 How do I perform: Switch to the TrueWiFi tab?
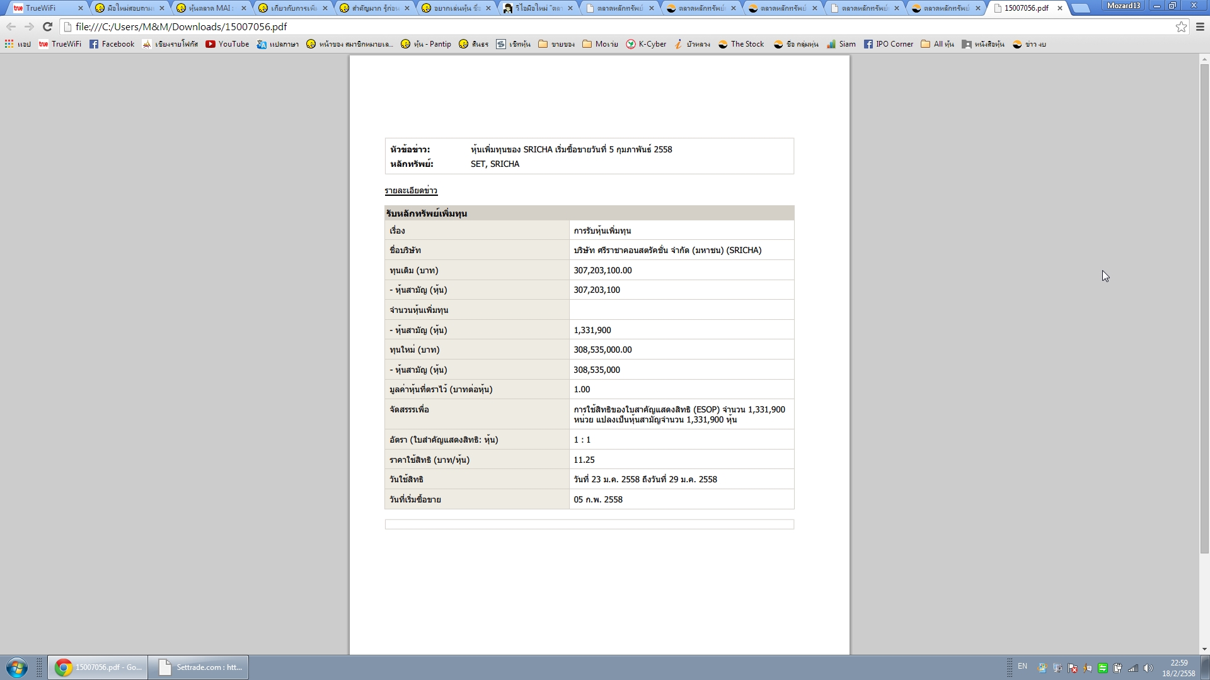(42, 8)
